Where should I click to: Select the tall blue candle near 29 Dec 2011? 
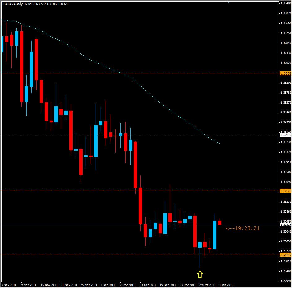pos(215,236)
